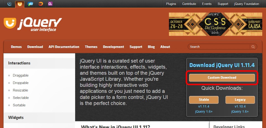Click the jQuery user interface logo

[x=33, y=24]
